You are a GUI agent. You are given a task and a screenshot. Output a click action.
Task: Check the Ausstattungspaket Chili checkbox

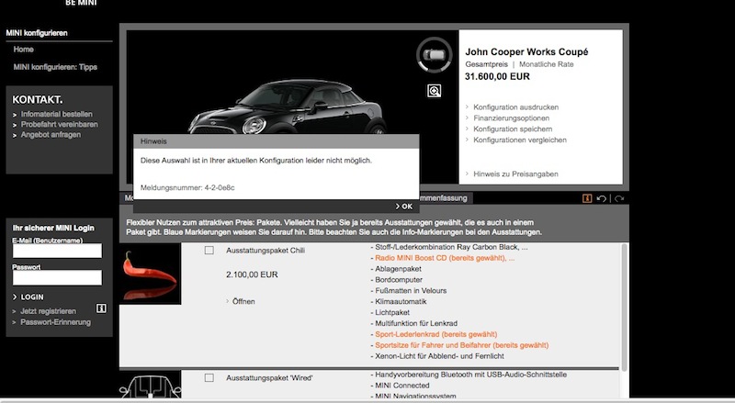point(209,250)
